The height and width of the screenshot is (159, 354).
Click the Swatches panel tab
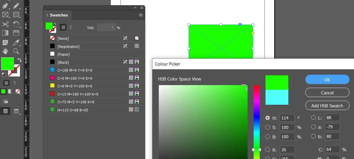(x=57, y=15)
